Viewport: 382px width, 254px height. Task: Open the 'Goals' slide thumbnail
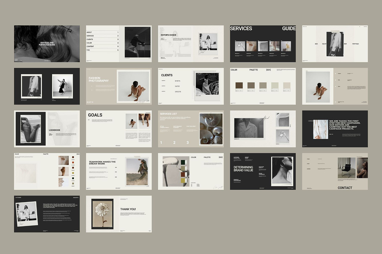click(119, 129)
